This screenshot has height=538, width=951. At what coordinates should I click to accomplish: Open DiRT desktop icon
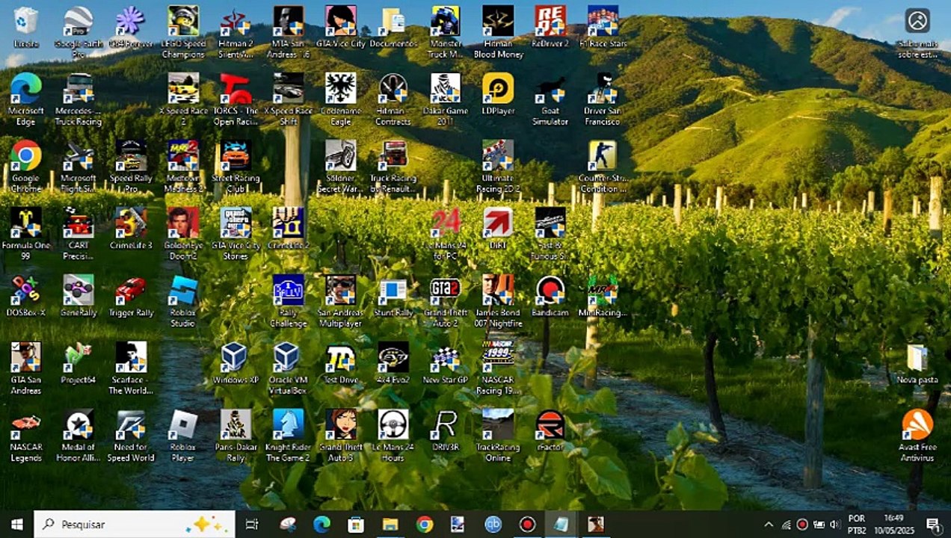click(x=497, y=229)
